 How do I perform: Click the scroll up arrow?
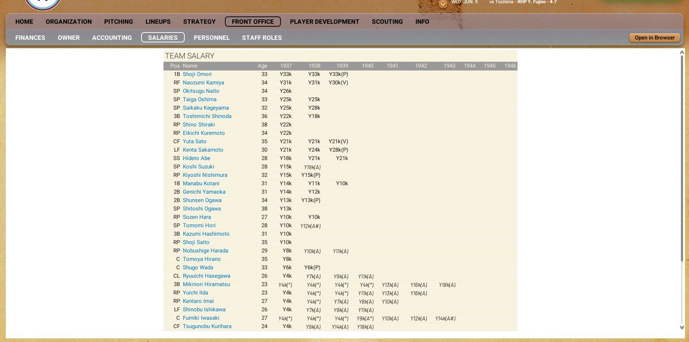[682, 53]
